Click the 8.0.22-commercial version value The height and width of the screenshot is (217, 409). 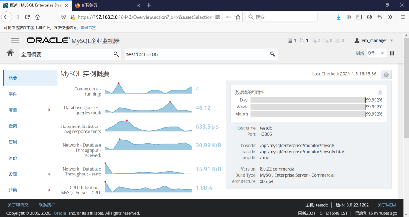[278, 169]
